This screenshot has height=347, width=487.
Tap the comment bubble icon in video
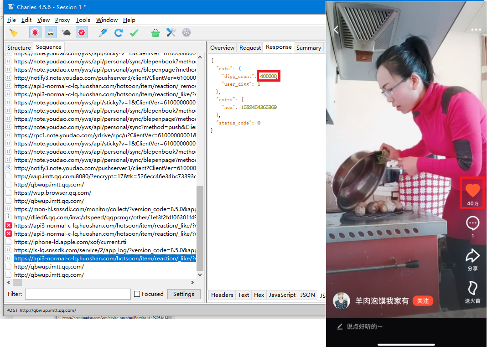[x=473, y=223]
